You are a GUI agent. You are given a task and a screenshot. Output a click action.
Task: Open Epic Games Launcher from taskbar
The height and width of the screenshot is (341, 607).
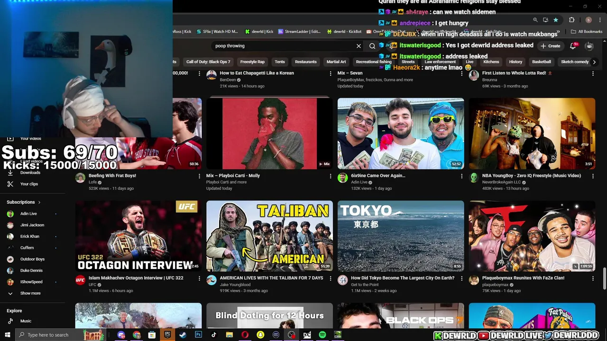point(167,335)
